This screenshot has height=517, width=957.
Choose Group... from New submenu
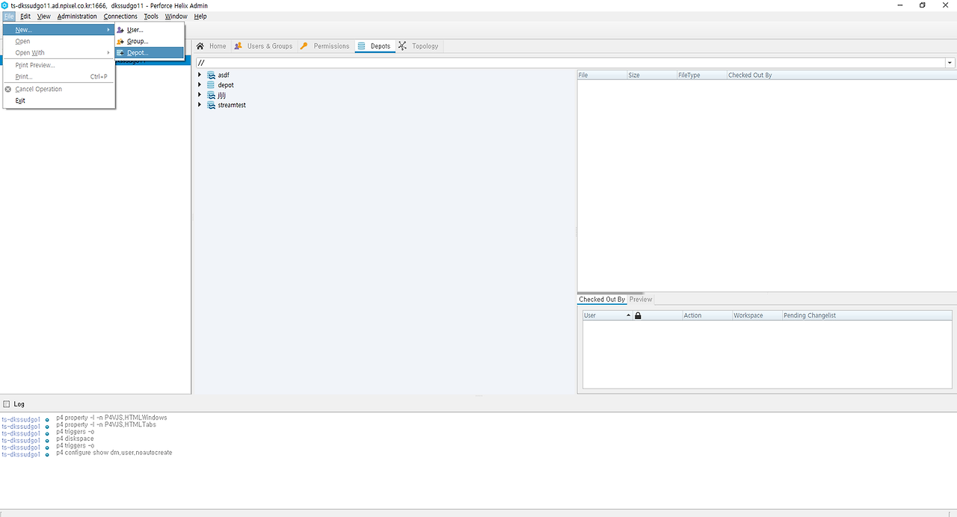tap(150, 41)
